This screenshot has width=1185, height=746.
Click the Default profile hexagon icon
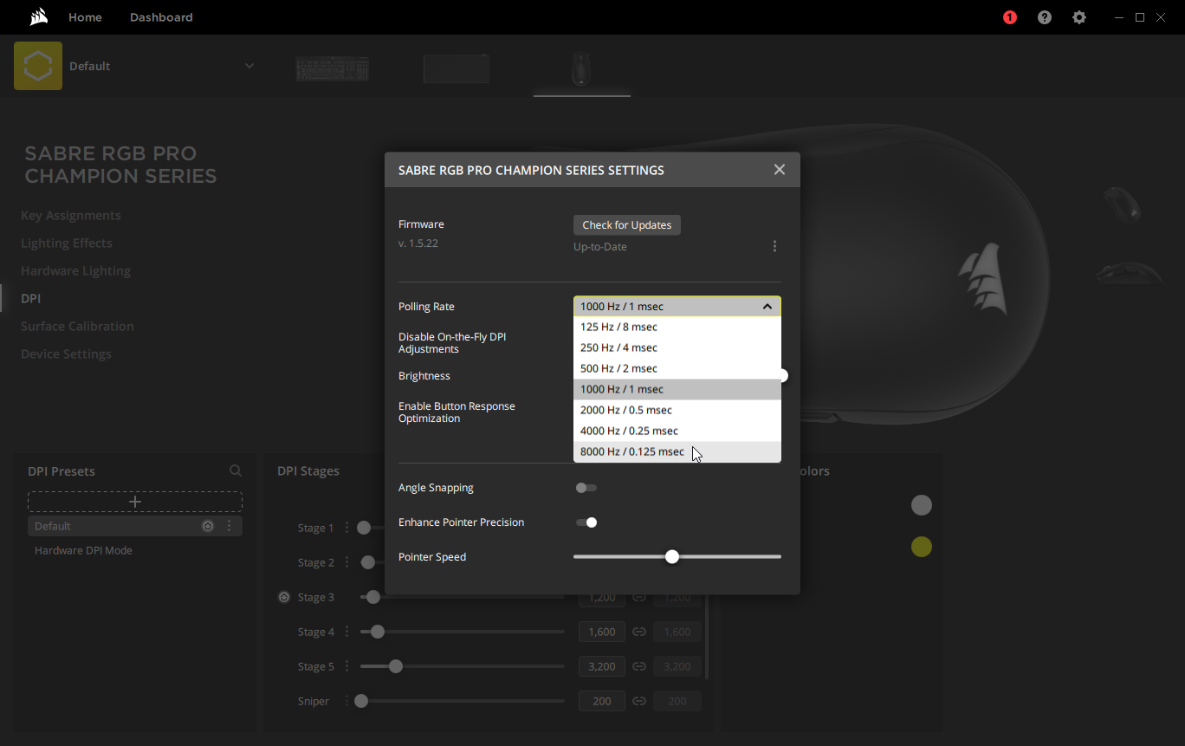[x=38, y=66]
